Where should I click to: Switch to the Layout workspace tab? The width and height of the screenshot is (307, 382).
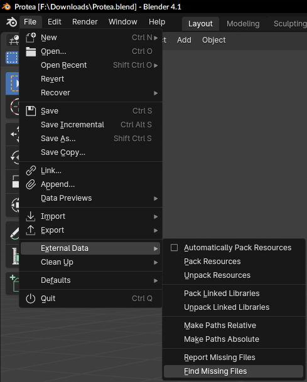pos(200,24)
